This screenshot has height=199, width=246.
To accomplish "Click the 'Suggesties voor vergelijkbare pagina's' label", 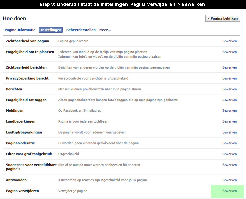I will tap(31, 167).
